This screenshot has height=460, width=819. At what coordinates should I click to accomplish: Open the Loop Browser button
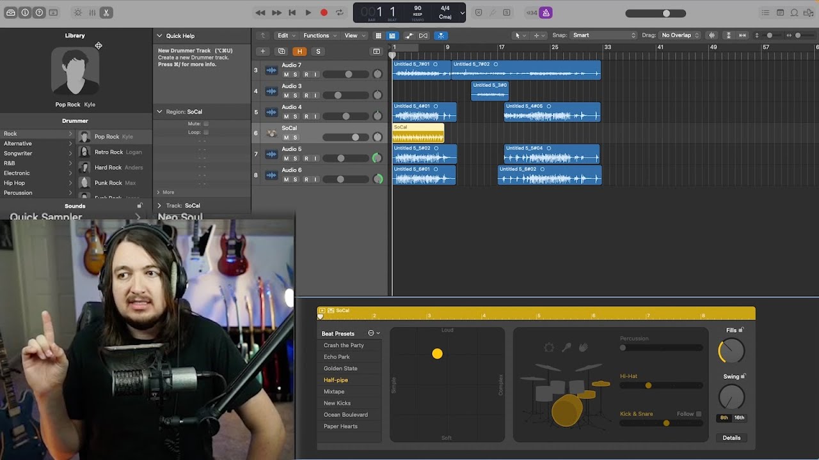[794, 12]
